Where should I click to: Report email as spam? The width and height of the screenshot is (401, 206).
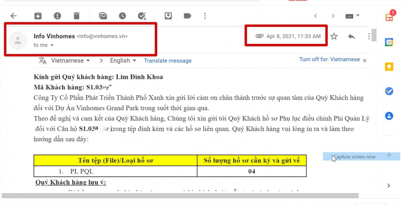[57, 16]
